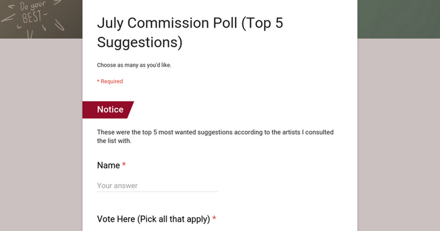Click the "Name" question label

point(108,165)
